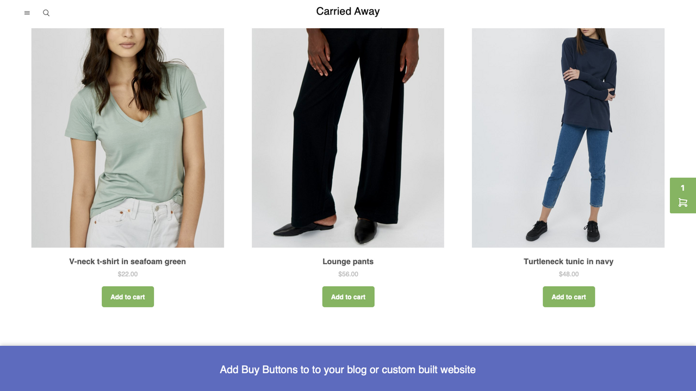Image resolution: width=696 pixels, height=391 pixels.
Task: Select the seafoam green t-shirt photo
Action: pyautogui.click(x=127, y=137)
